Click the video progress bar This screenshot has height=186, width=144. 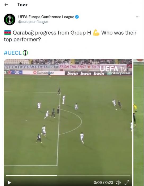[68, 175]
